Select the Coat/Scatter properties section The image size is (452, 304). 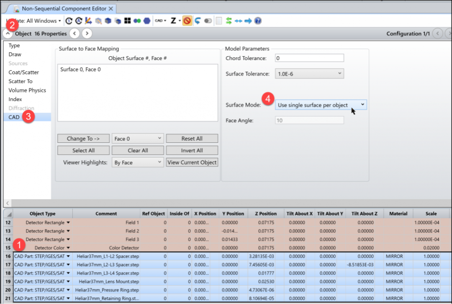point(23,72)
